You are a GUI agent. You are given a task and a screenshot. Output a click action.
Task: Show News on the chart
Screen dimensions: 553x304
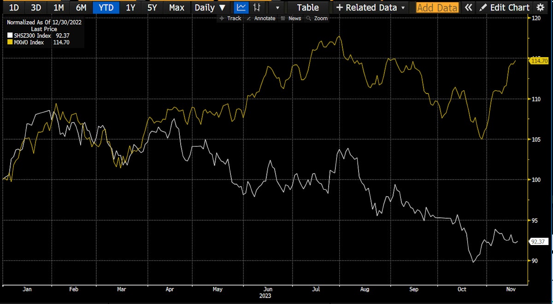(x=291, y=18)
